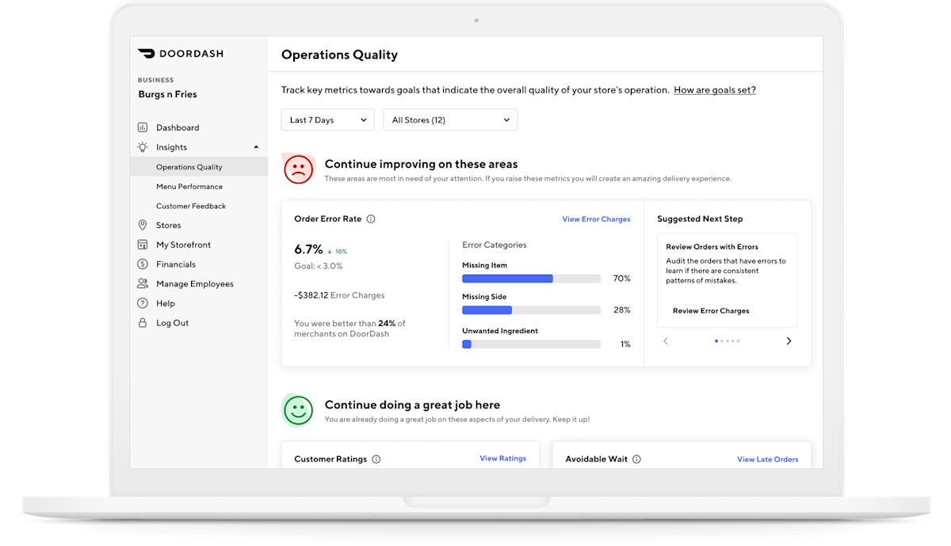This screenshot has height=546, width=951.
Task: Click the suggested step pagination dots
Action: pos(727,341)
